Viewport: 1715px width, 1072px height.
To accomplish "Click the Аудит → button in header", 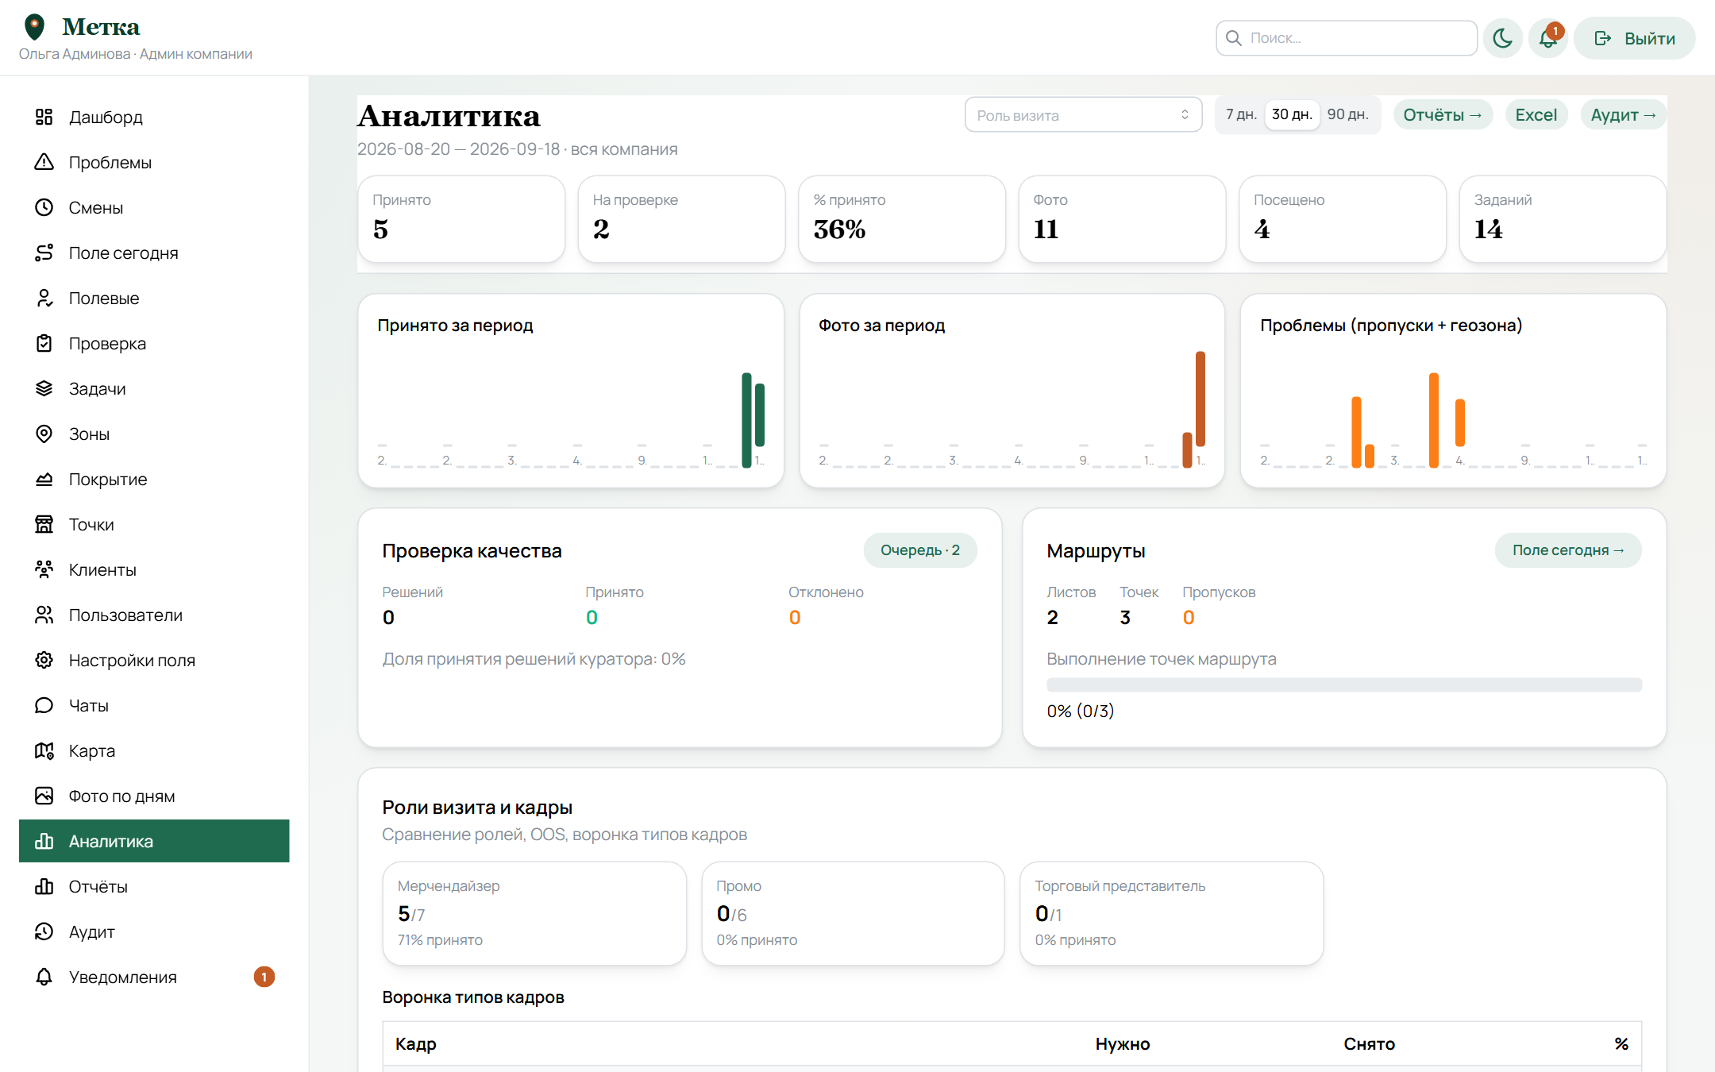I will (x=1623, y=114).
